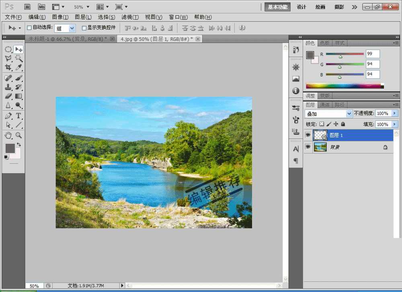
Task: Switch to the 设计 workspace
Action: 301,7
